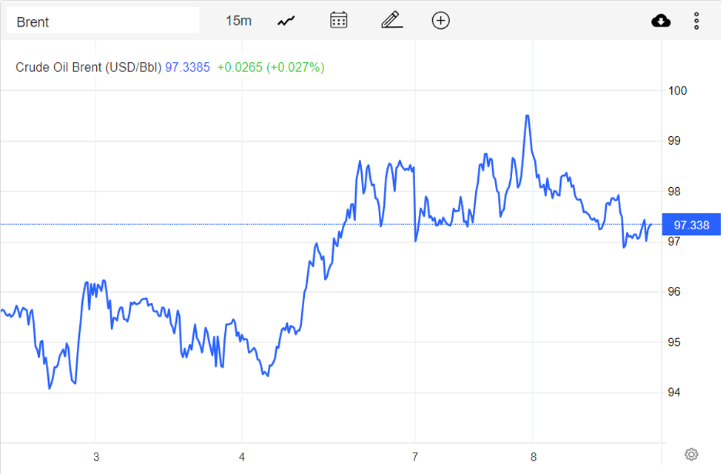Image resolution: width=723 pixels, height=474 pixels.
Task: Select the pencil drawing tools icon
Action: 391,20
